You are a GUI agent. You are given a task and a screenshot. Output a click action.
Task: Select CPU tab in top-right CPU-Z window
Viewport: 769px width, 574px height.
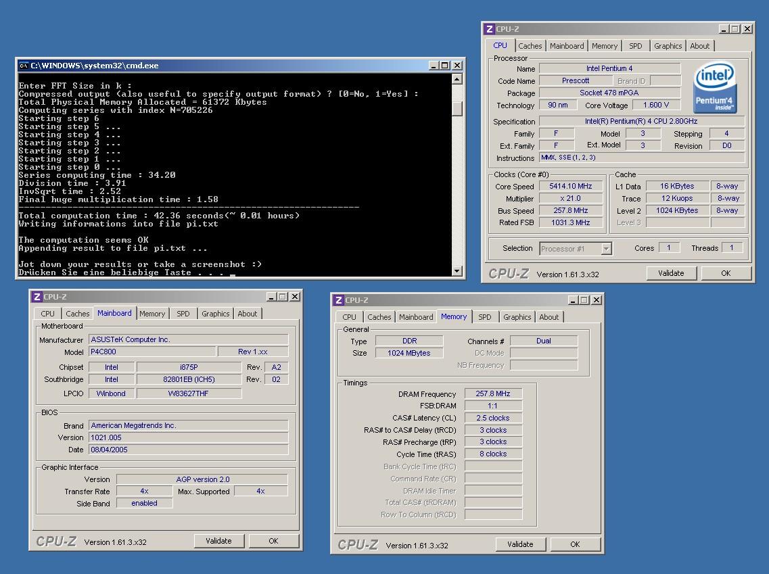(x=500, y=45)
